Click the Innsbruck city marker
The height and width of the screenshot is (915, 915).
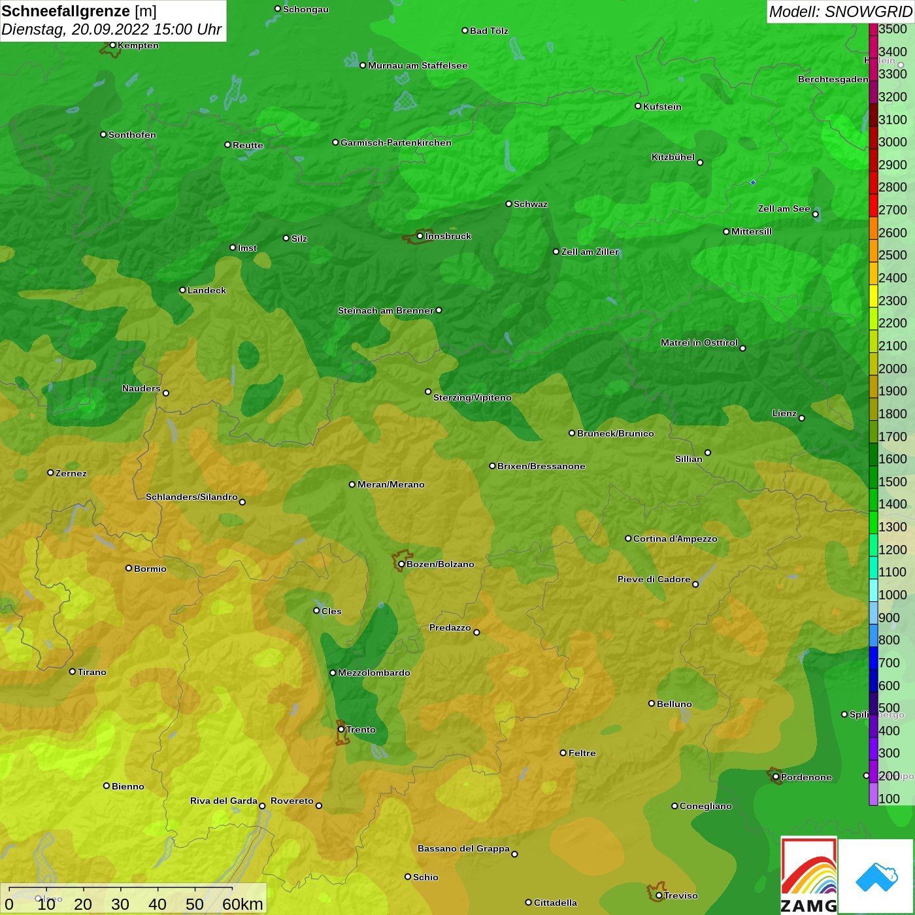coord(420,236)
